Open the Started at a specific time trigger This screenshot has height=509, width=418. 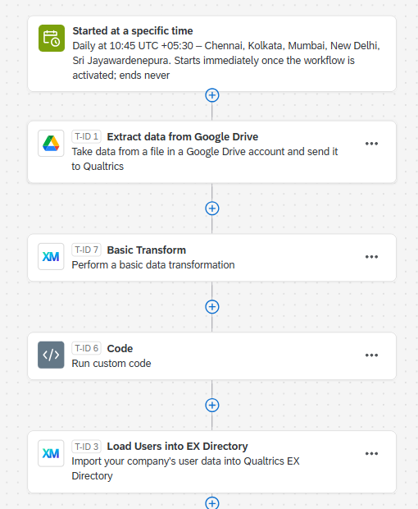coord(212,53)
